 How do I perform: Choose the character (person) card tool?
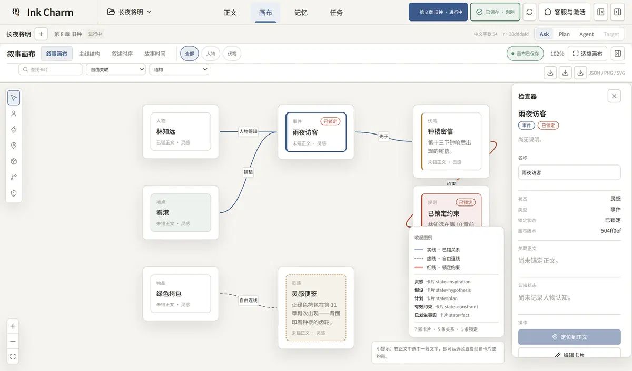click(14, 114)
